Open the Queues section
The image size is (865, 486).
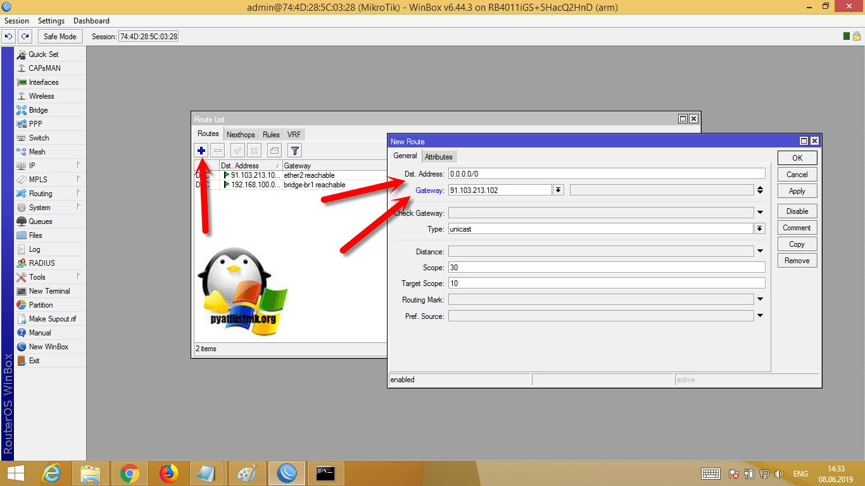coord(50,221)
